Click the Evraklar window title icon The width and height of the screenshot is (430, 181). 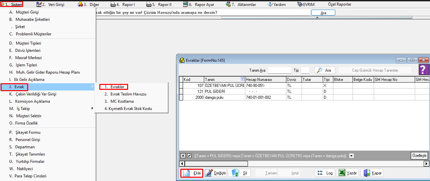coord(182,60)
